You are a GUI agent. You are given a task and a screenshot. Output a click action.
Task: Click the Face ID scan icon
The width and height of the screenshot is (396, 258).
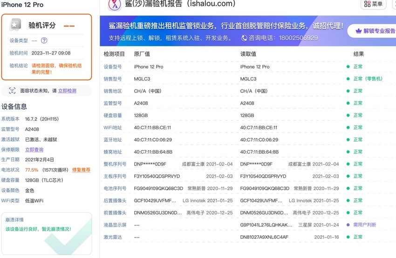(12, 91)
